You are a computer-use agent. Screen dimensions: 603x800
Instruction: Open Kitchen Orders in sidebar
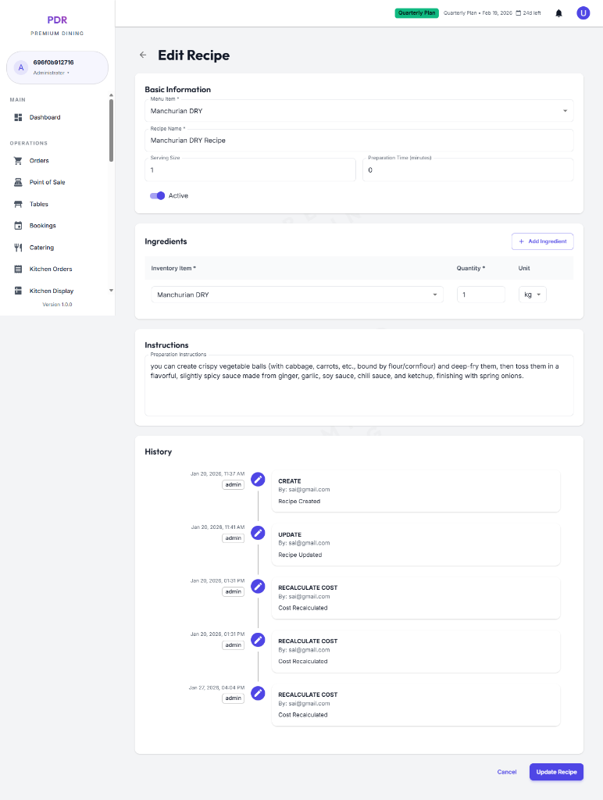[51, 269]
